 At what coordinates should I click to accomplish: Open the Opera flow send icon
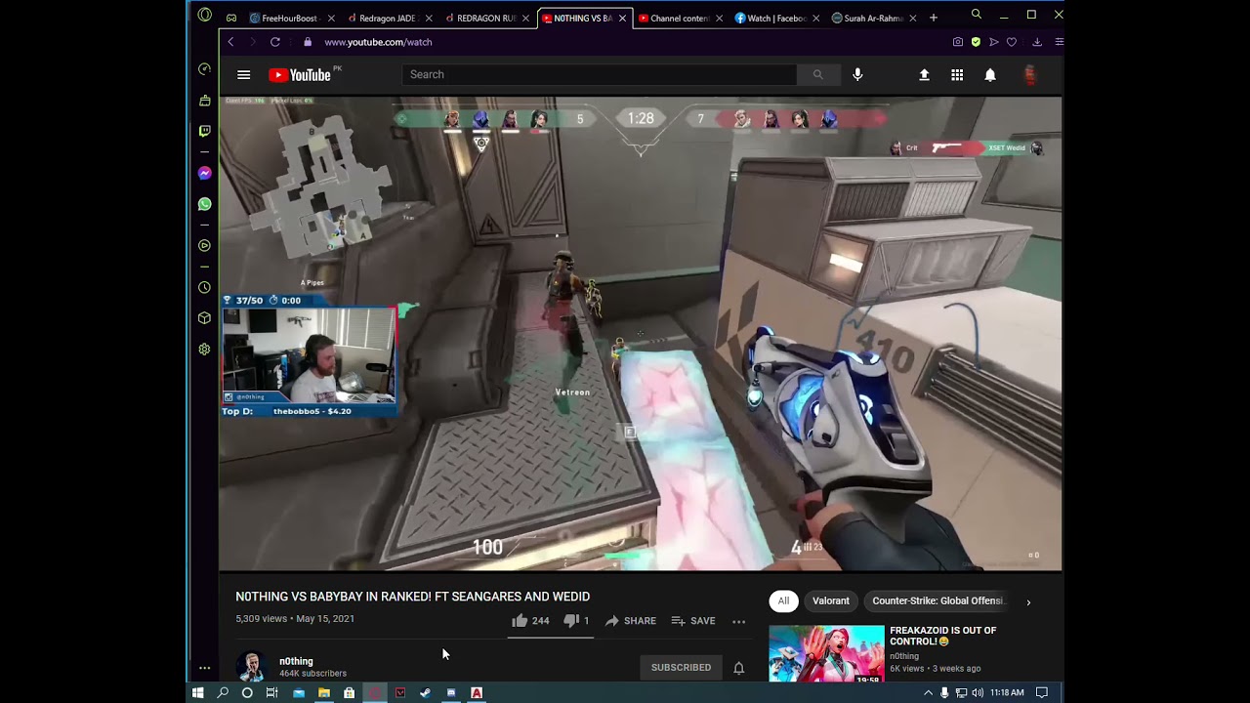tap(993, 42)
